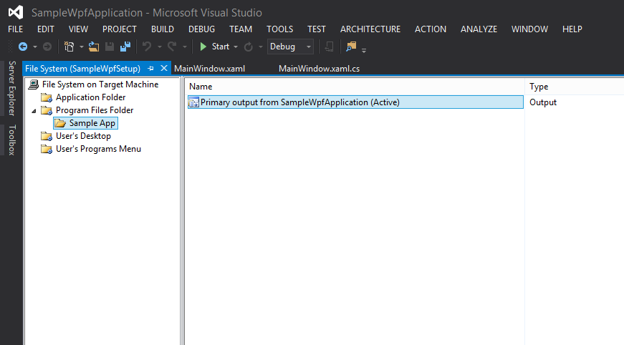The width and height of the screenshot is (624, 345).
Task: Open the Redo history dropdown arrow
Action: click(x=185, y=47)
